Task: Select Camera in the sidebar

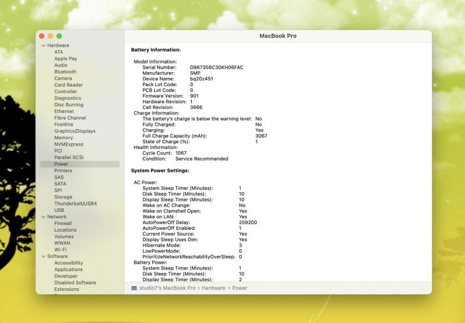Action: tap(63, 79)
